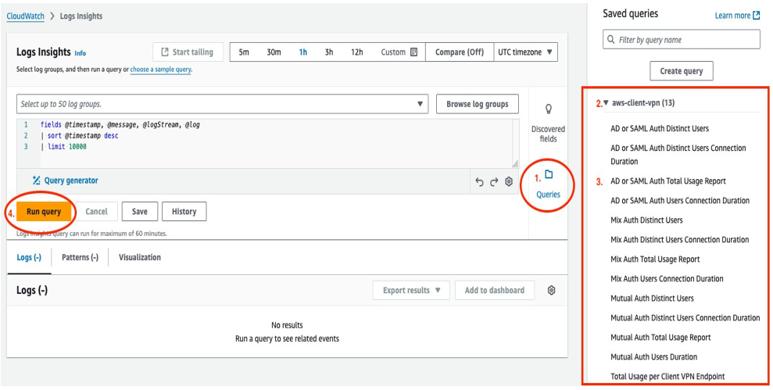Click the undo arrow in query editor
773x390 pixels.
479,181
